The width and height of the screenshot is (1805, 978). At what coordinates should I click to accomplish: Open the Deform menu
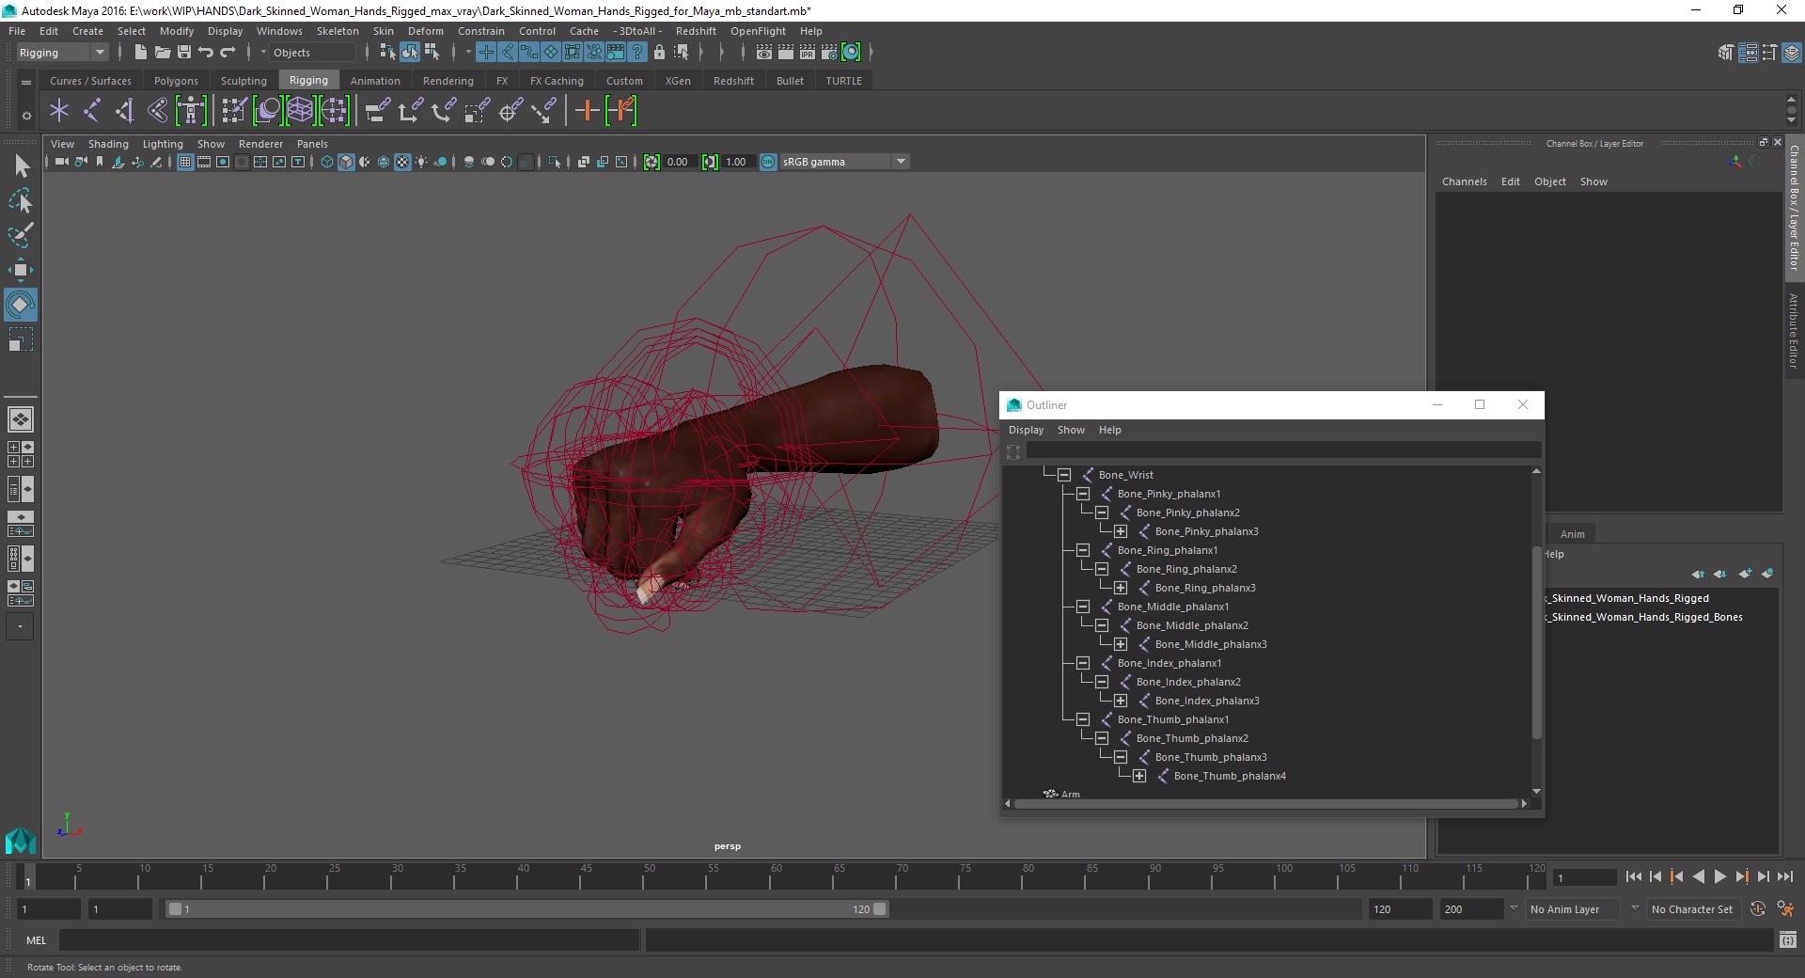(425, 31)
